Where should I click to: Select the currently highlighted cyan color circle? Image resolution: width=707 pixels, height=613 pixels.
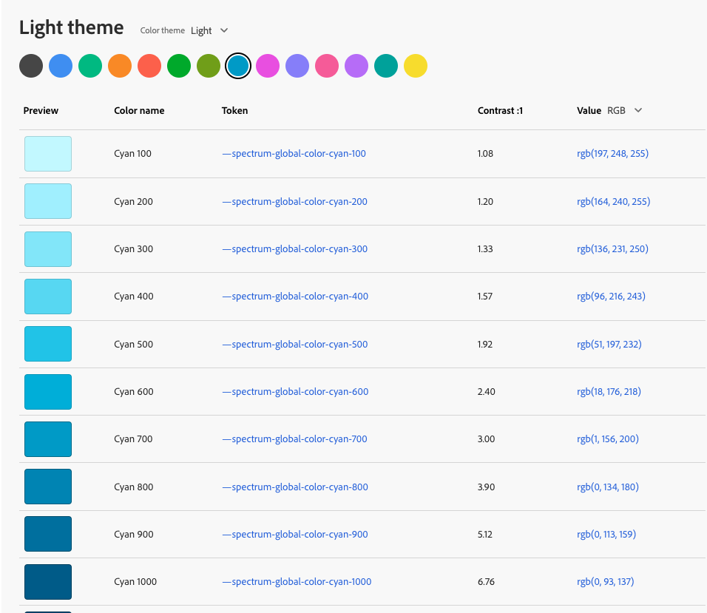[x=238, y=66]
